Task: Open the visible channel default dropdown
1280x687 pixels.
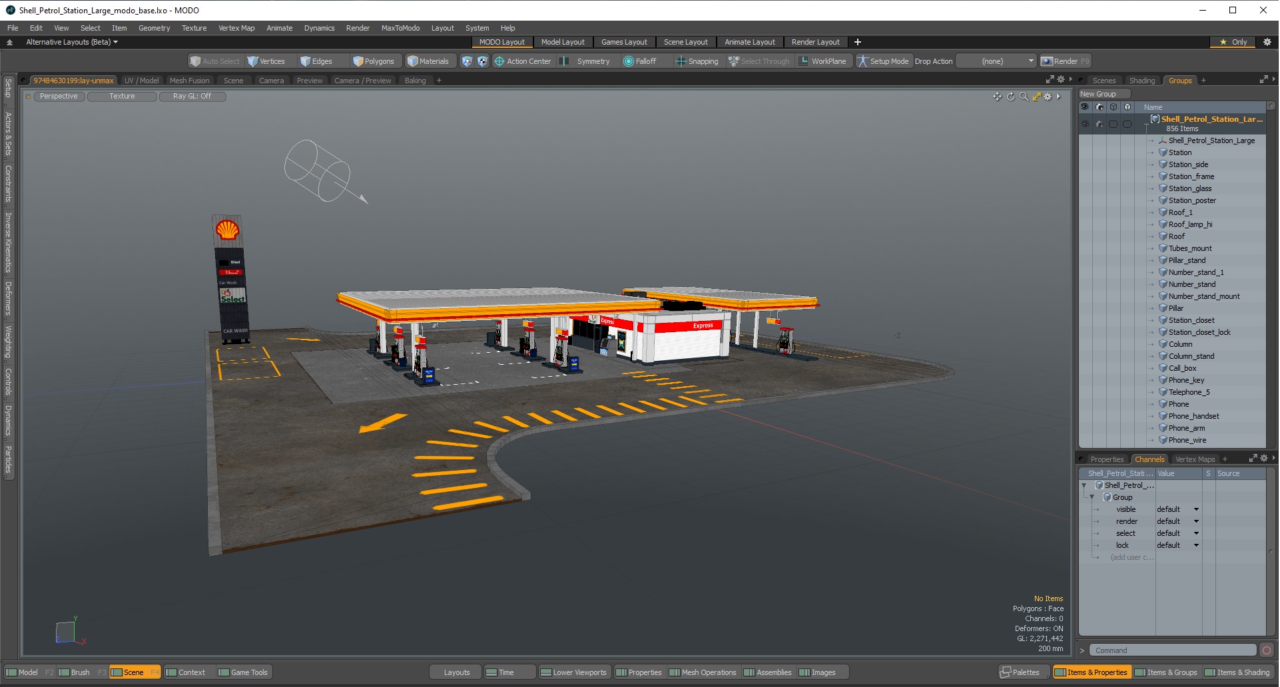Action: (x=1177, y=509)
